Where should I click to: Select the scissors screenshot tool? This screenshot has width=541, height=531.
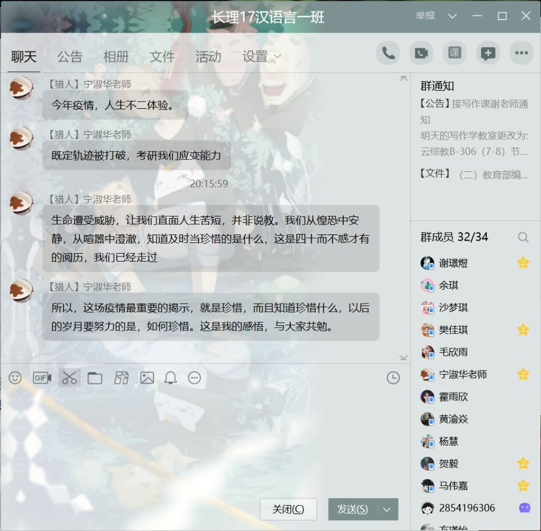click(69, 378)
